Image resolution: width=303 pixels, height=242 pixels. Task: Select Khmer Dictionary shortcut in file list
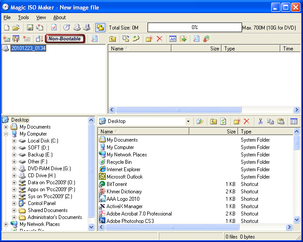pyautogui.click(x=124, y=192)
